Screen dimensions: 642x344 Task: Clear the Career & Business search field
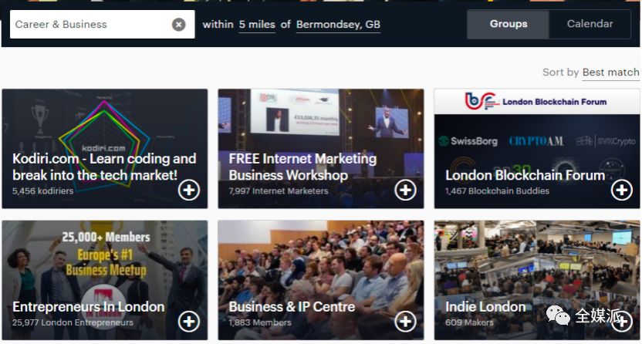tap(178, 25)
